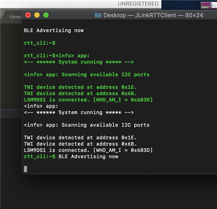Viewport: 217px width, 209px height.
Task: Click the purple drive thumbnail on the desktop
Action: [x=208, y=6]
